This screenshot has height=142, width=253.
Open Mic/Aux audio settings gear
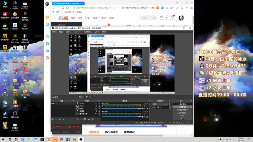tap(147, 109)
